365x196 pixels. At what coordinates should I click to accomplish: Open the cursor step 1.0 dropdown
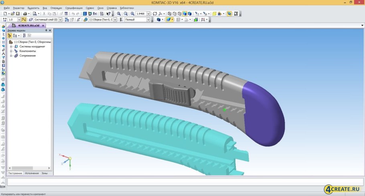(19, 20)
